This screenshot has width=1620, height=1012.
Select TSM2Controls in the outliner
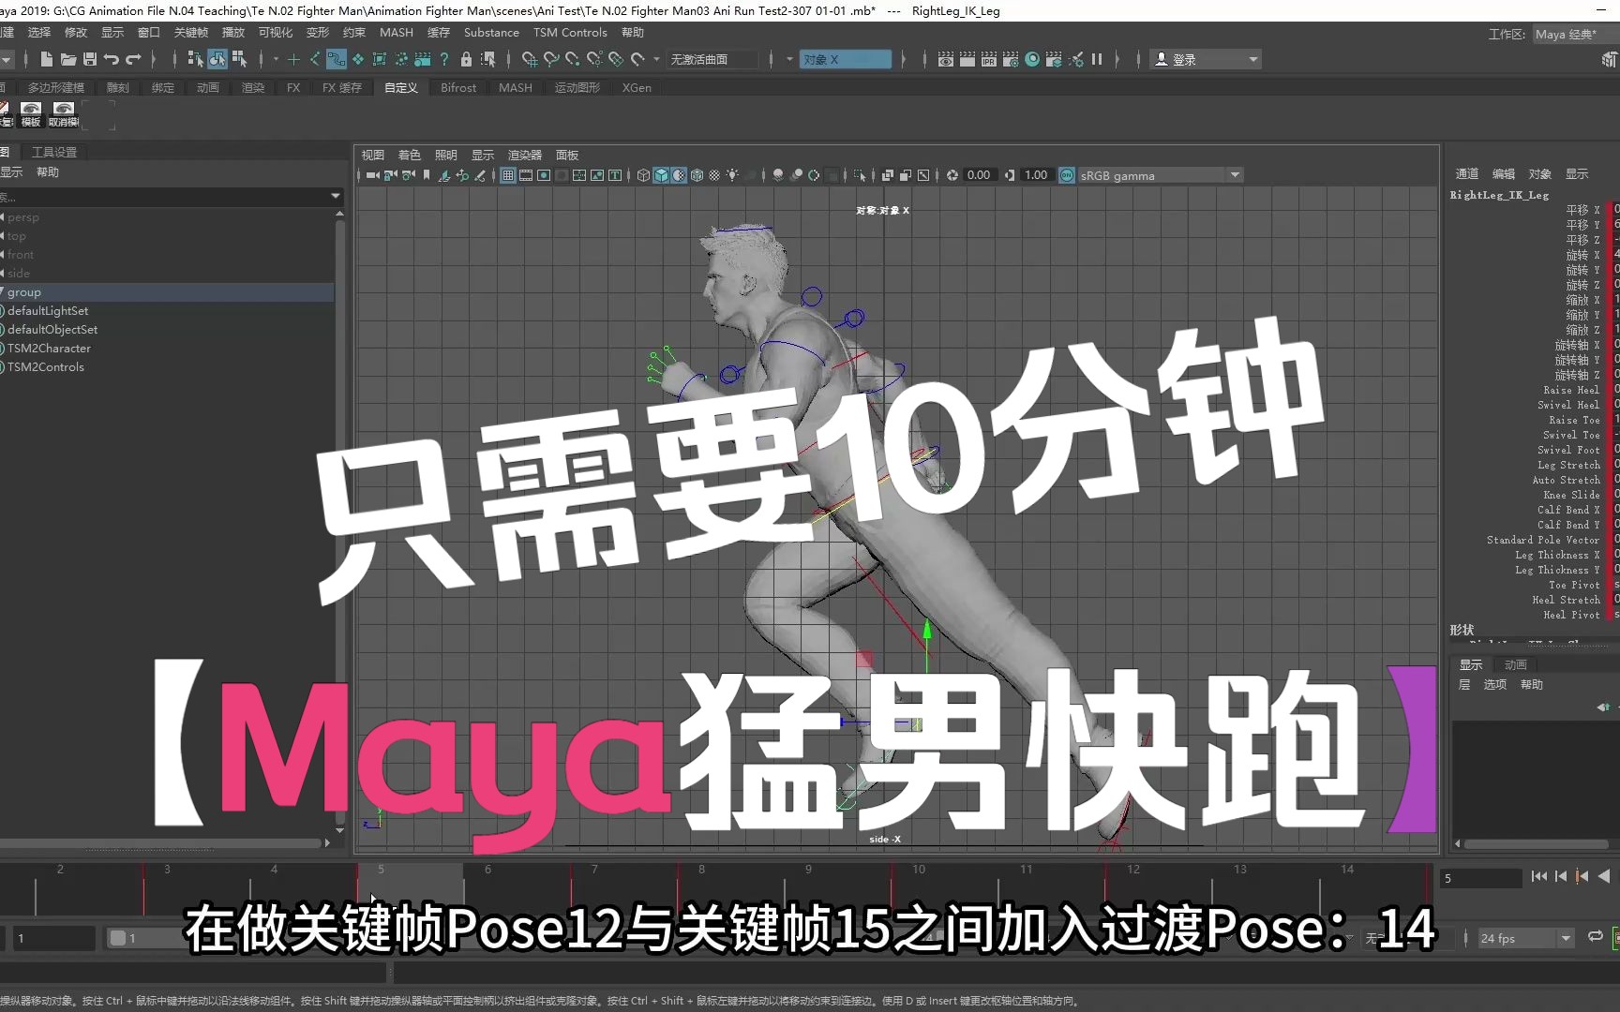(x=46, y=366)
